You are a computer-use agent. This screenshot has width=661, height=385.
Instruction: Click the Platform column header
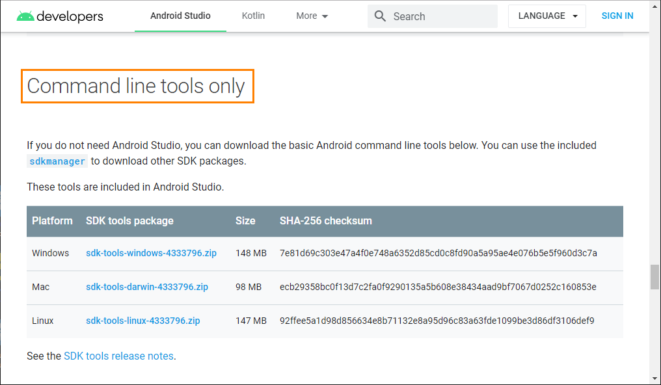click(x=52, y=221)
